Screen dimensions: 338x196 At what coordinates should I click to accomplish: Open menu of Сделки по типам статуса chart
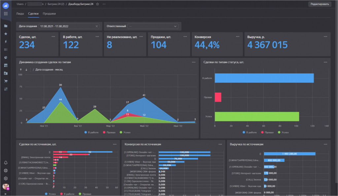(x=325, y=62)
